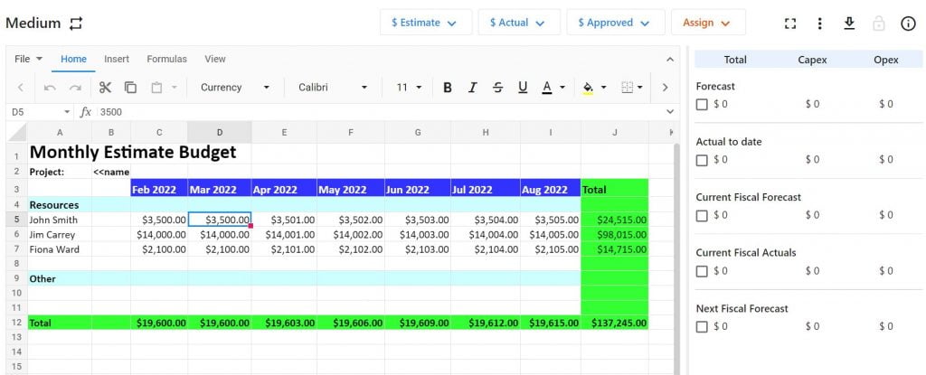Screen dimensions: 926x375
Task: Toggle bold formatting
Action: click(x=448, y=88)
